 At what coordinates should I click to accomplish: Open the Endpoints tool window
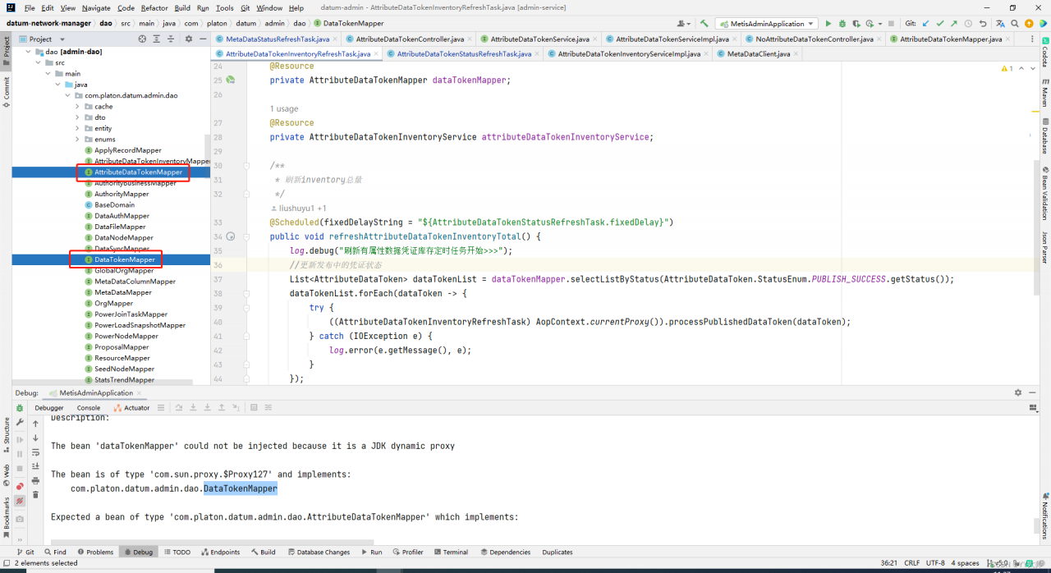[x=220, y=552]
